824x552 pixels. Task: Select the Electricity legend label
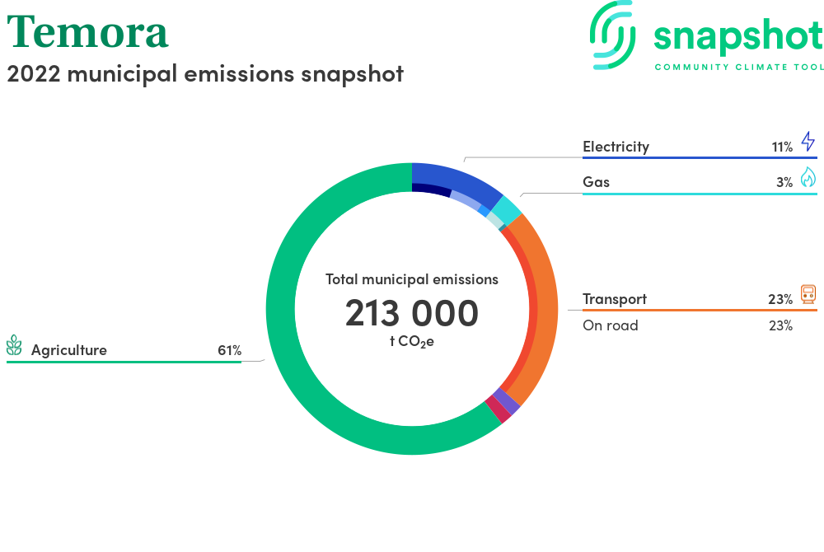pyautogui.click(x=616, y=147)
